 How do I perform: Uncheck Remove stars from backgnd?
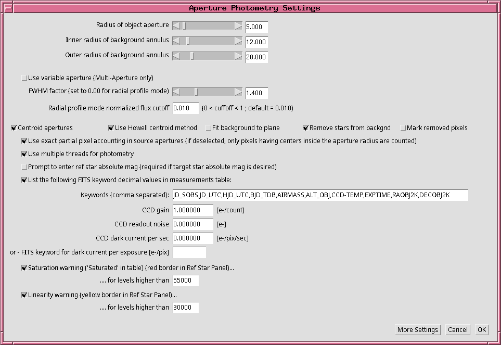point(306,128)
